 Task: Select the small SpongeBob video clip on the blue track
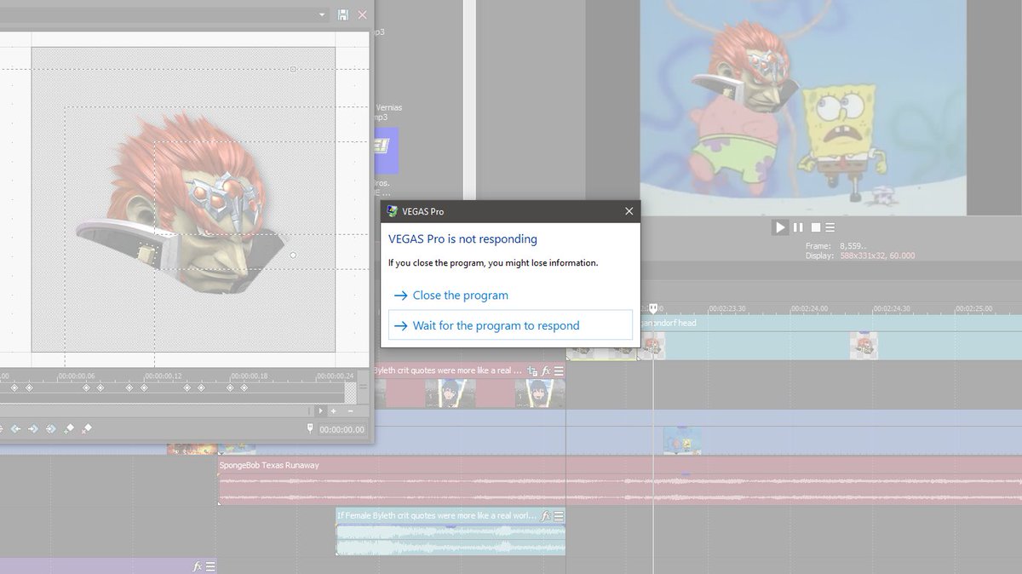point(682,440)
